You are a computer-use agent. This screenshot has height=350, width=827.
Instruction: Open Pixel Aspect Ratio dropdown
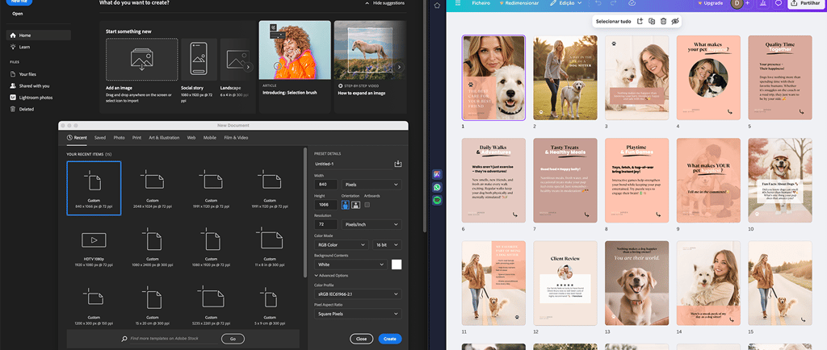[x=358, y=315]
